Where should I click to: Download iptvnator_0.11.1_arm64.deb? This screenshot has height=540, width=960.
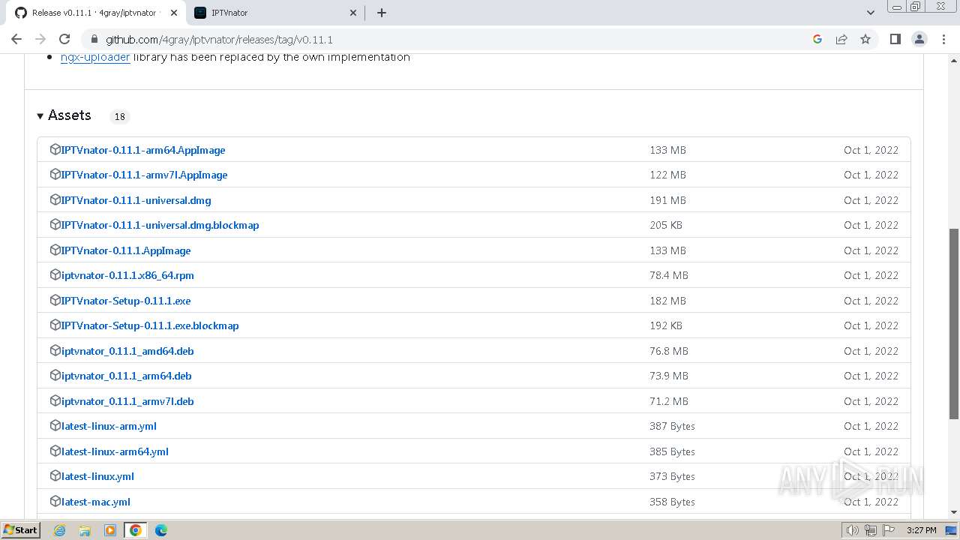coord(126,376)
